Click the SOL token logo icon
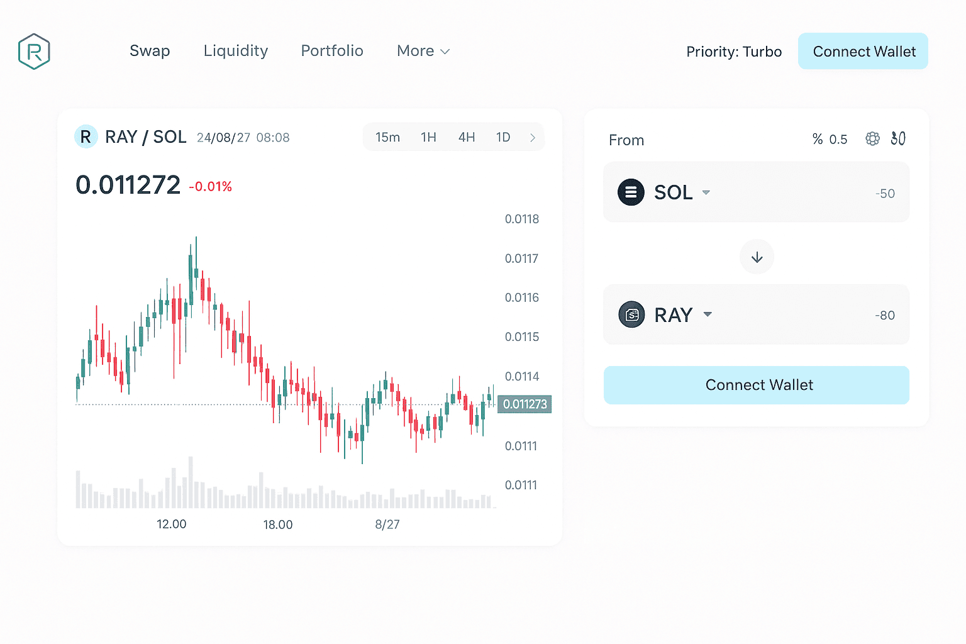The height and width of the screenshot is (644, 966). [x=631, y=192]
